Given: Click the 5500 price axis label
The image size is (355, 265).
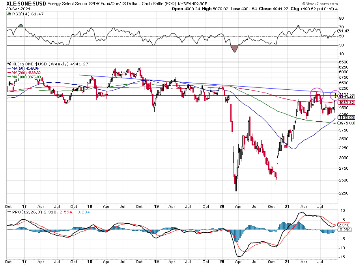Looking at the screenshot, I should pos(344,83).
